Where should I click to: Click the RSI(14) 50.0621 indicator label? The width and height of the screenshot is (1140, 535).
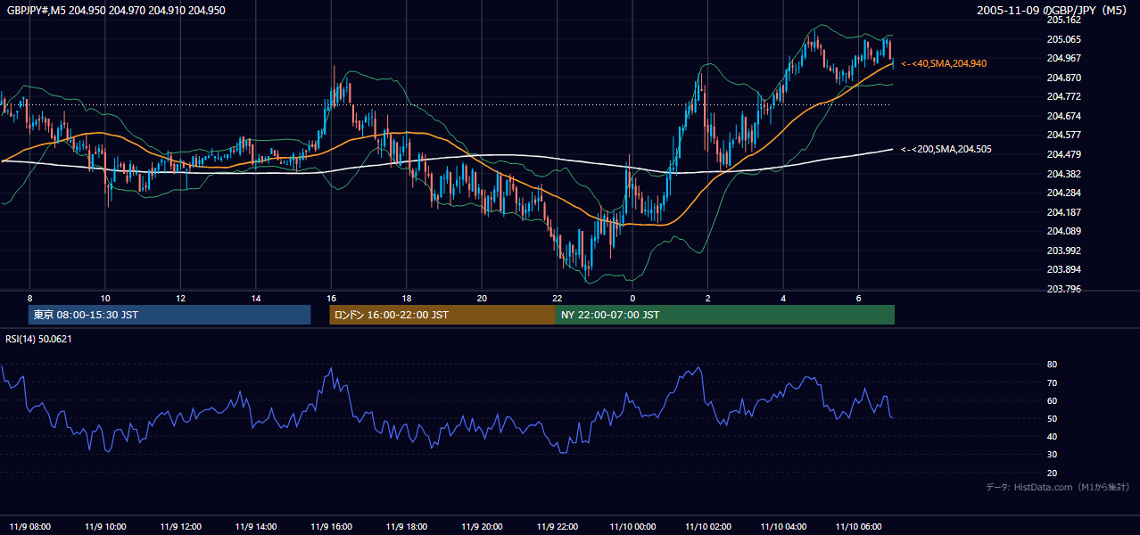[x=38, y=339]
